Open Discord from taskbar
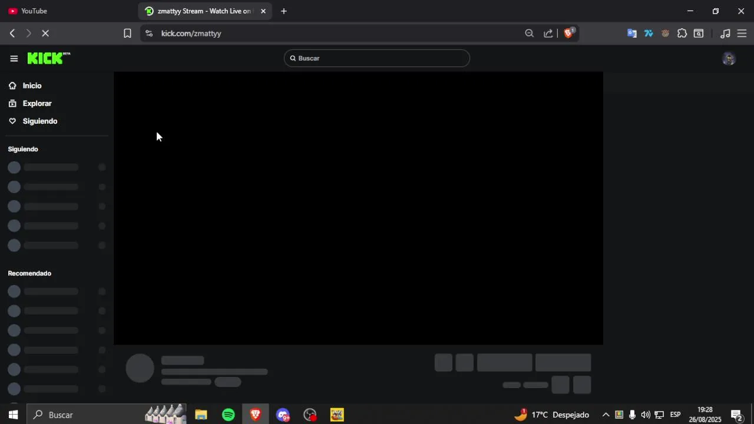The height and width of the screenshot is (424, 754). 283,415
